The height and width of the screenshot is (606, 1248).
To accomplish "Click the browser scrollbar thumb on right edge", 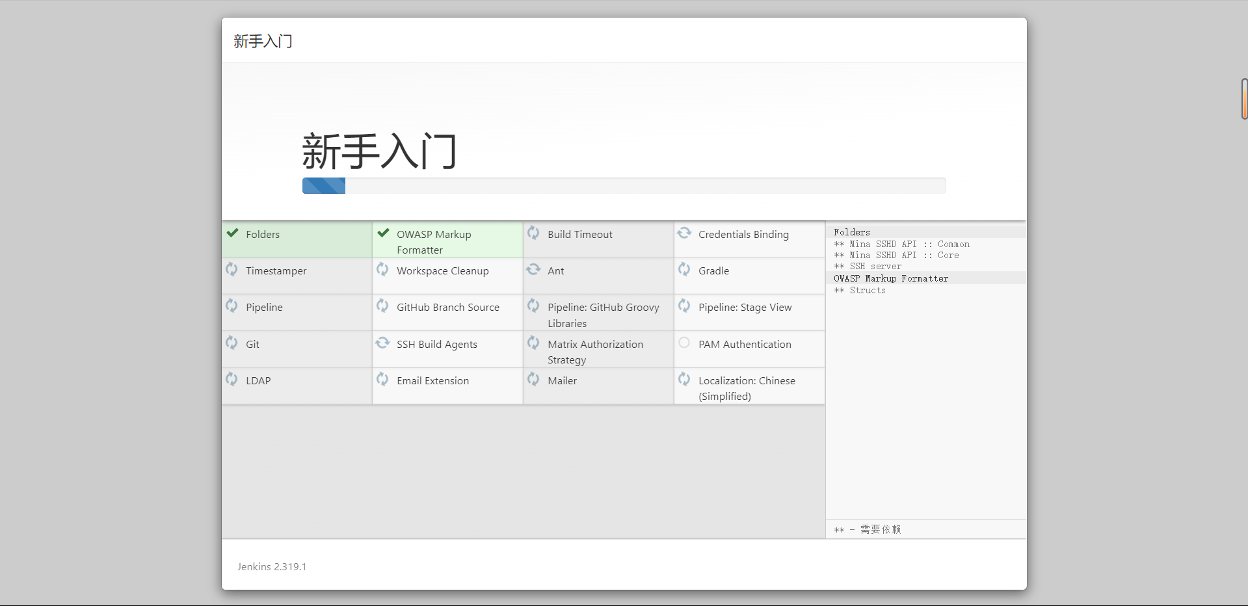I will coord(1244,99).
